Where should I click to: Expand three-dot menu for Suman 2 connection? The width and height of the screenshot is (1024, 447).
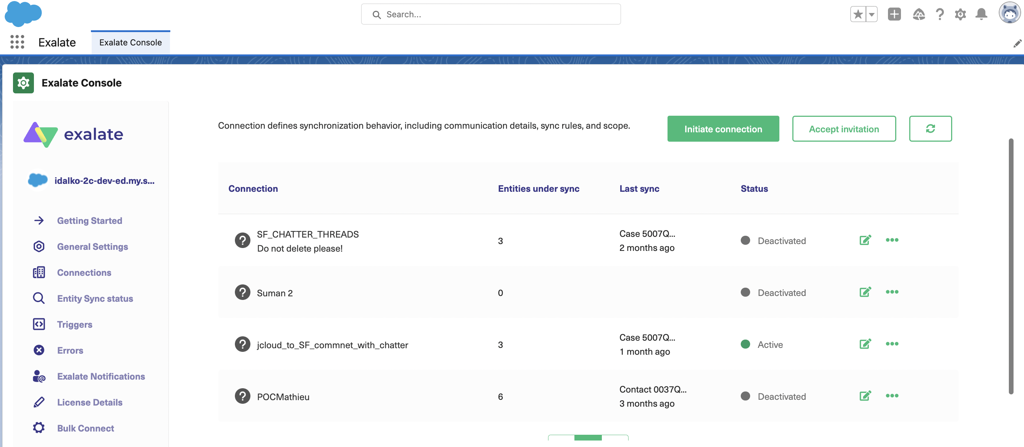point(892,292)
